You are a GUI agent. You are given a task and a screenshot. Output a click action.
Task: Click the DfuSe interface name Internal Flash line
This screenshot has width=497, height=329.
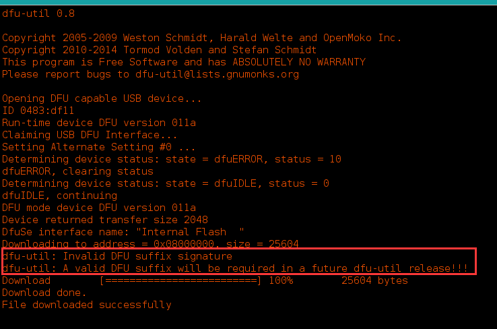coord(123,232)
